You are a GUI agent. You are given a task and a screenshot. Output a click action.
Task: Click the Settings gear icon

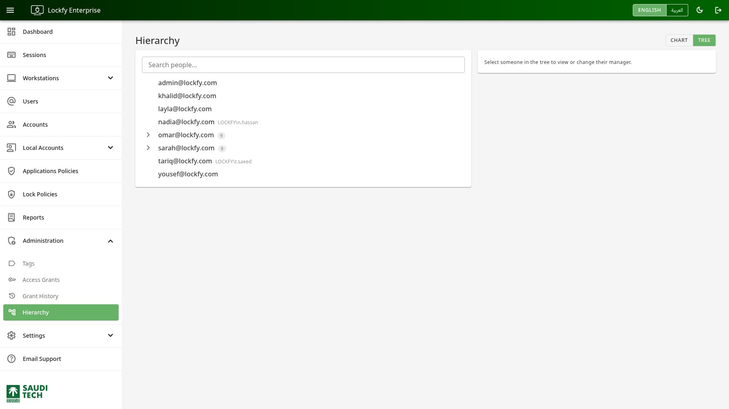[x=11, y=336]
